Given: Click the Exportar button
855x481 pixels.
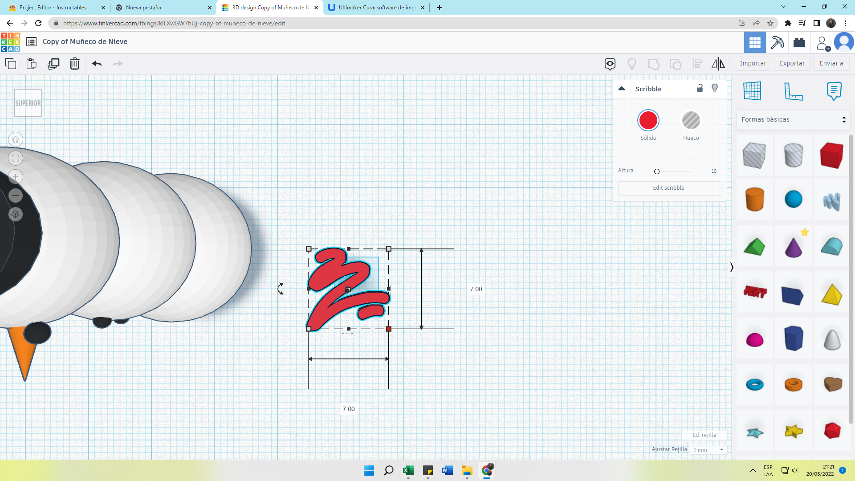Looking at the screenshot, I should point(792,63).
